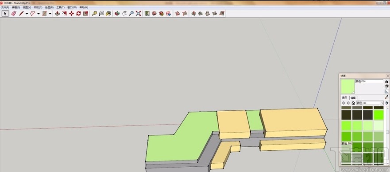Activate the Orbit tool
Image resolution: width=390 pixels, height=172 pixels.
click(x=117, y=14)
